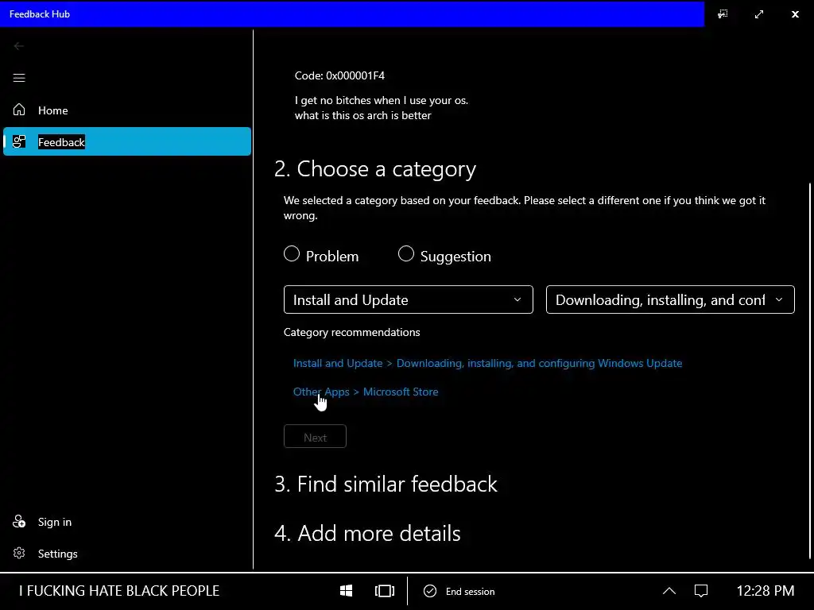The height and width of the screenshot is (610, 814).
Task: Open the Sign in menu item
Action: tap(127, 521)
